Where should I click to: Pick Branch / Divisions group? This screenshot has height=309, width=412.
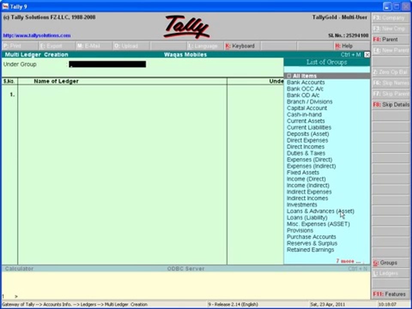tap(309, 102)
